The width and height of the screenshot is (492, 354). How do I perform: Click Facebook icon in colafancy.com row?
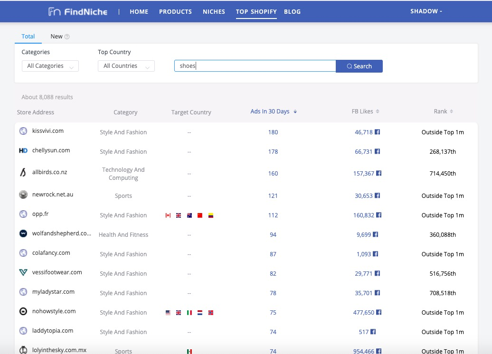pos(376,254)
